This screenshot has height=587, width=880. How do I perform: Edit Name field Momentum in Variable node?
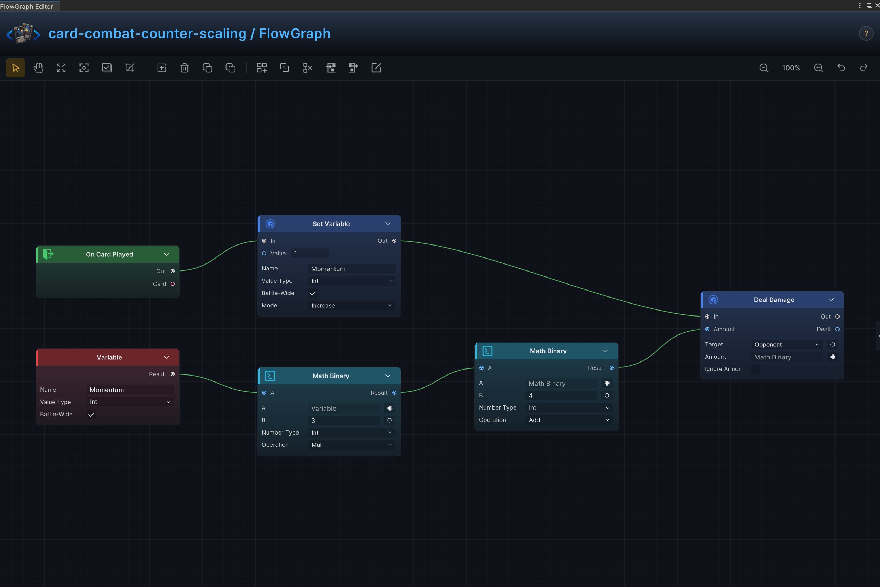130,390
